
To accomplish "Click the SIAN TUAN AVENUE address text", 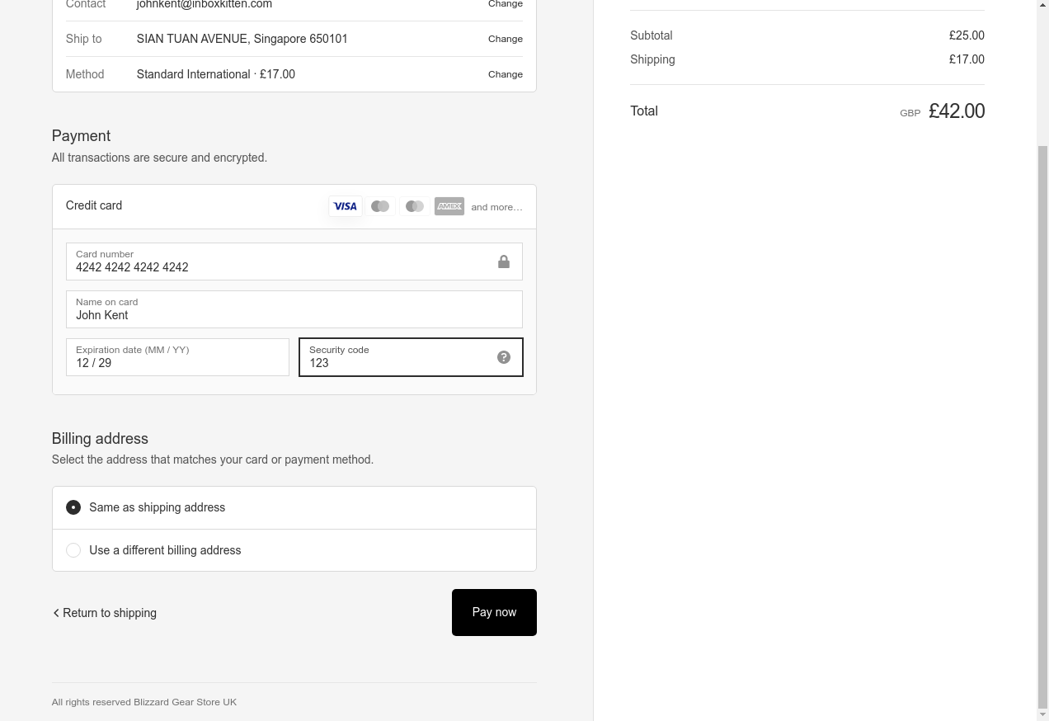I will (242, 39).
